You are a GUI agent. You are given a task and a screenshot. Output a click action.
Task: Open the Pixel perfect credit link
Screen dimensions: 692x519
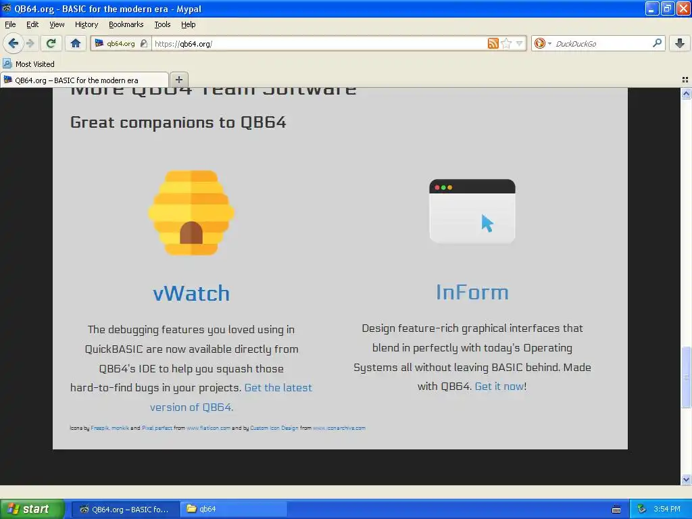[157, 428]
